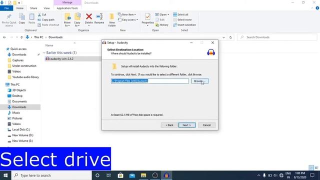Open File Explorer taskbar icon

tap(143, 175)
